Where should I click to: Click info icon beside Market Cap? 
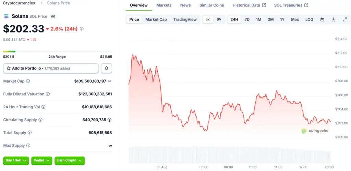(x=28, y=81)
